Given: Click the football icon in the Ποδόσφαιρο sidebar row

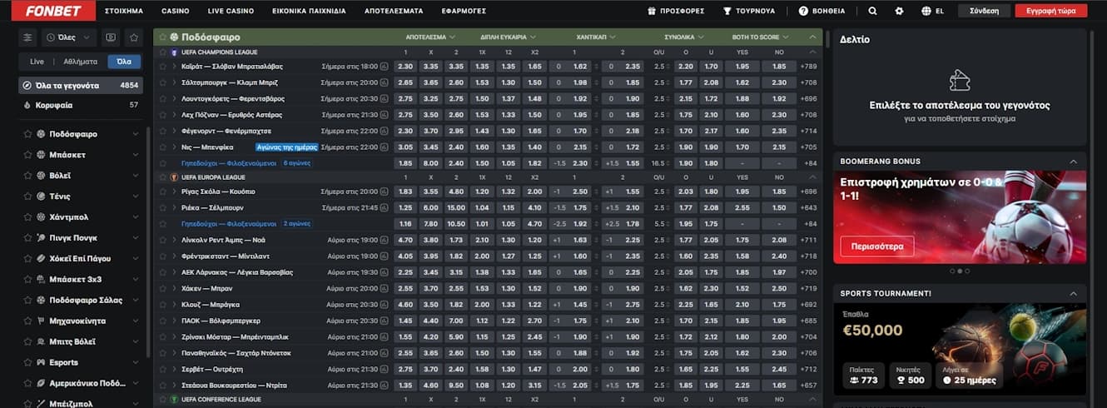Looking at the screenshot, I should (40, 134).
